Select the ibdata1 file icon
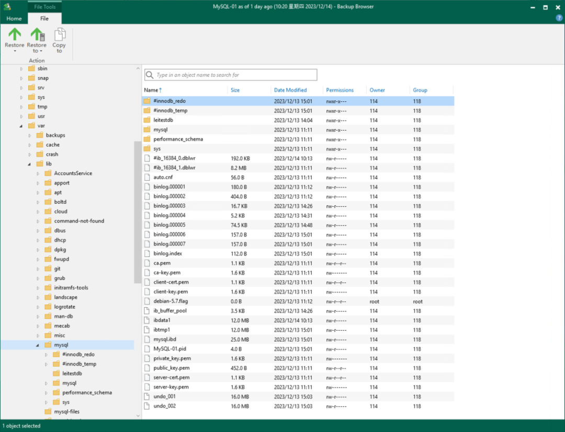 coord(147,320)
